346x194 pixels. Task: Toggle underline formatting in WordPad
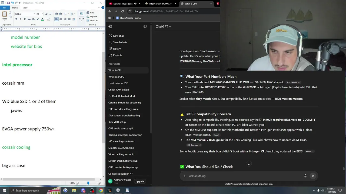[25, 19]
